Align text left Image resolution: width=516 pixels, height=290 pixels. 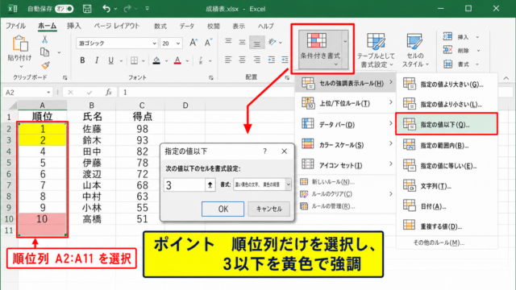(x=228, y=60)
